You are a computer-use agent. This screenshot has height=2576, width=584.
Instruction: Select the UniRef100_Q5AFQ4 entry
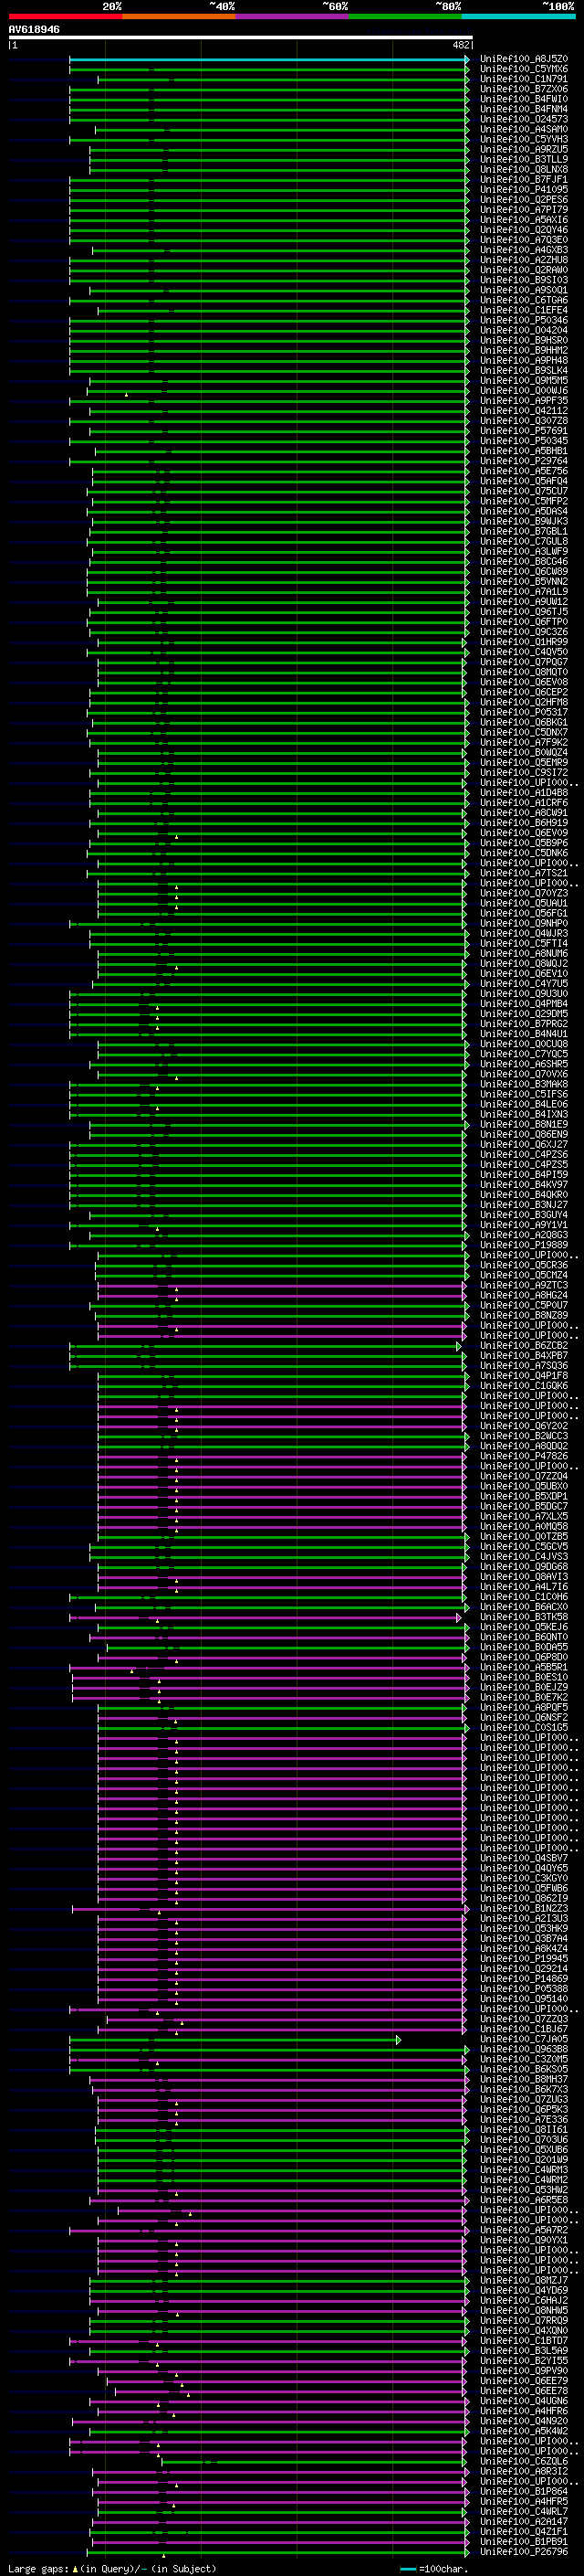pyautogui.click(x=524, y=481)
